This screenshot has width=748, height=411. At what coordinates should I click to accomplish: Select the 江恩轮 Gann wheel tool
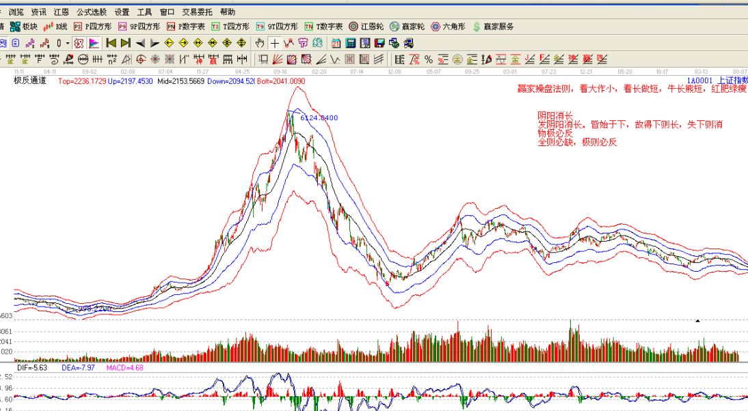pos(363,27)
